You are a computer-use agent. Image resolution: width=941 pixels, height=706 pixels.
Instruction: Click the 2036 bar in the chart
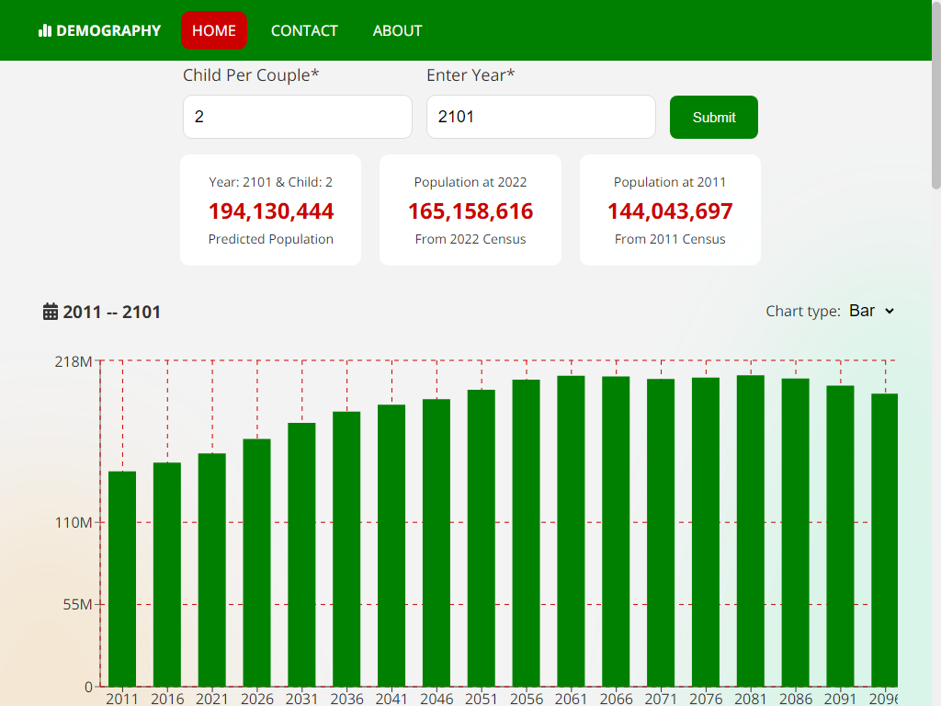346,549
